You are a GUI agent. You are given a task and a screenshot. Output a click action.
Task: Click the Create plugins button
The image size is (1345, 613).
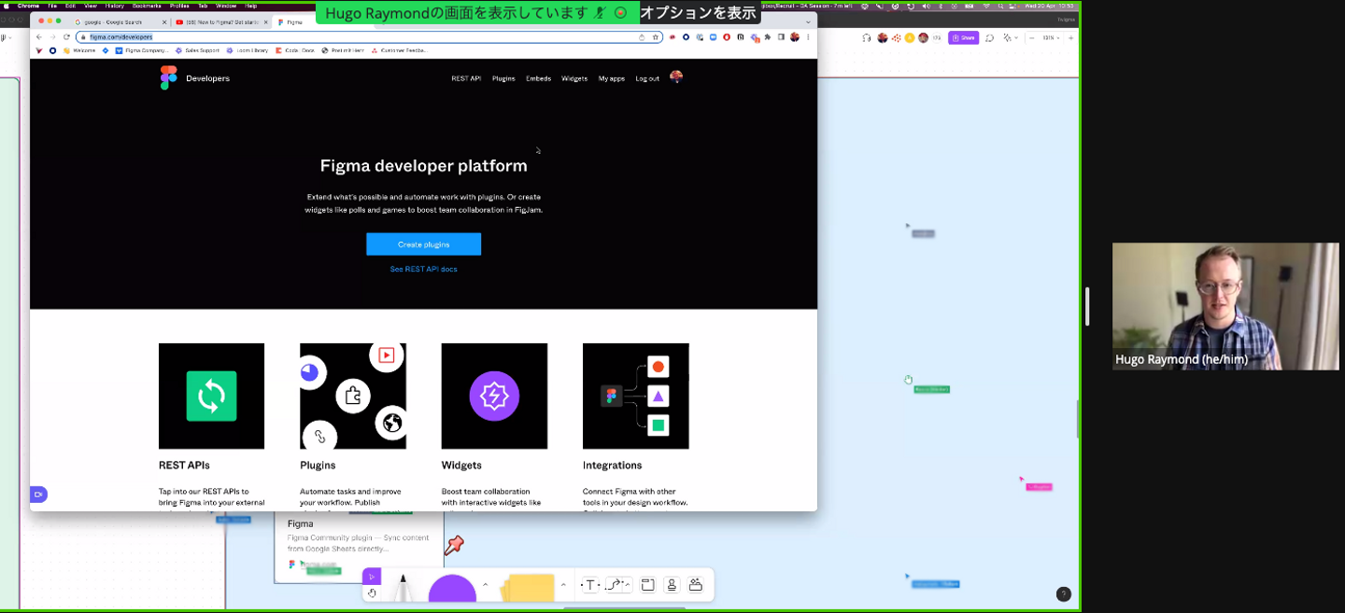pyautogui.click(x=423, y=244)
